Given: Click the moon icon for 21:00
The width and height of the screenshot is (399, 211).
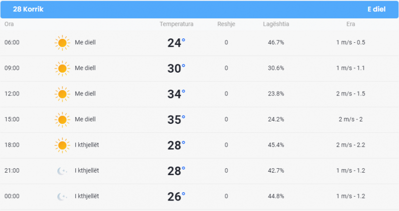Looking at the screenshot, I should pyautogui.click(x=62, y=171).
